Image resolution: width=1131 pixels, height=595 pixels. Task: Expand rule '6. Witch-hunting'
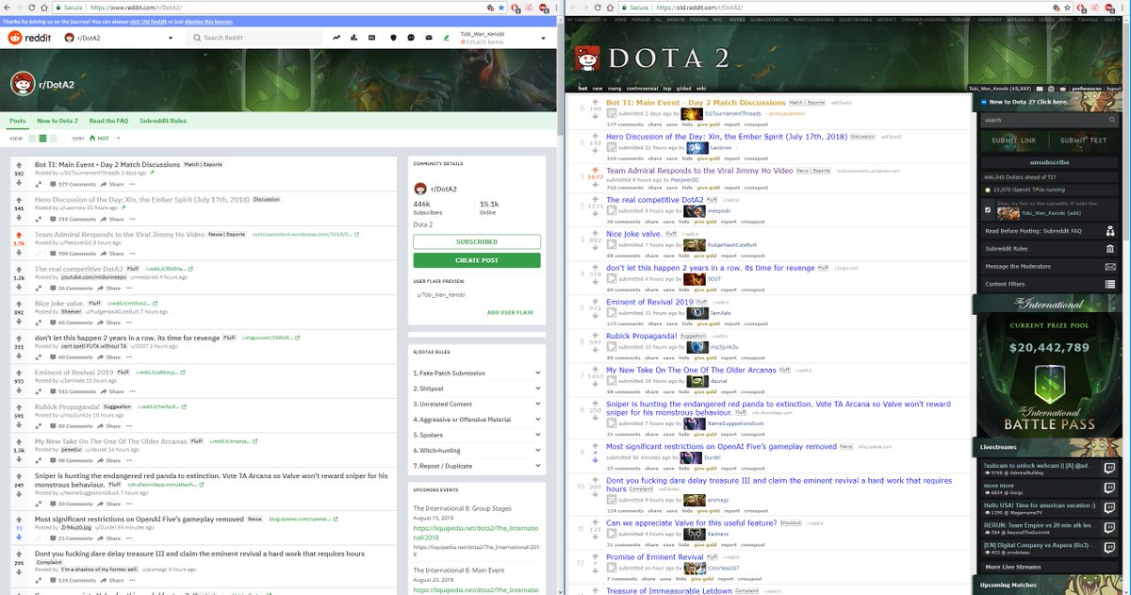click(x=476, y=451)
